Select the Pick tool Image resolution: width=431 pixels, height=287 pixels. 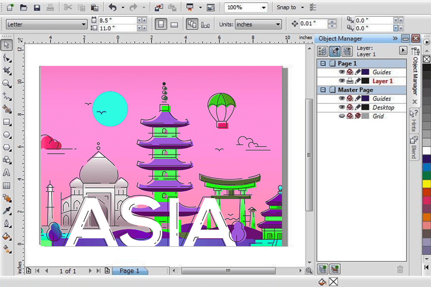pos(6,45)
